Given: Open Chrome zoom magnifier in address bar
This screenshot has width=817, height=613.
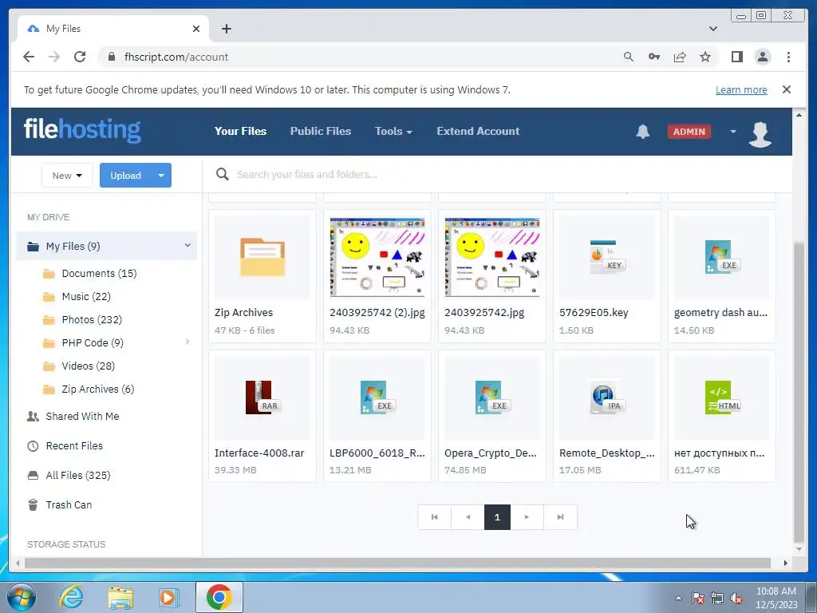Looking at the screenshot, I should [x=629, y=57].
